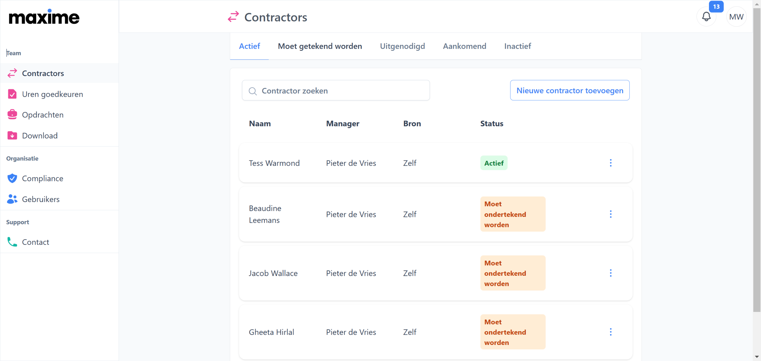Go to Contractors in the sidebar
The width and height of the screenshot is (761, 361).
tap(43, 73)
